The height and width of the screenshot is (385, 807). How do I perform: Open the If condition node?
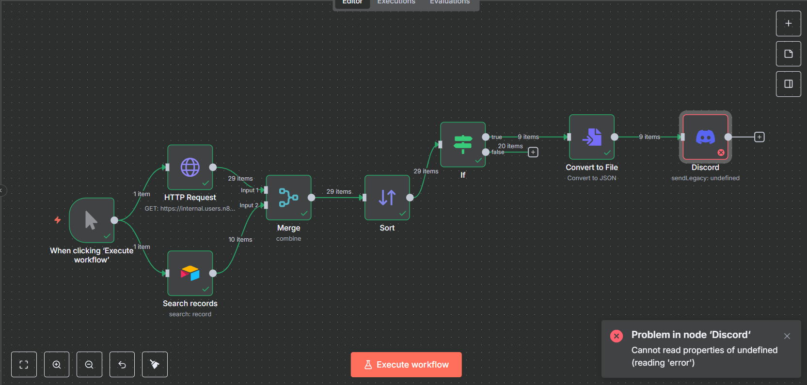pos(463,144)
